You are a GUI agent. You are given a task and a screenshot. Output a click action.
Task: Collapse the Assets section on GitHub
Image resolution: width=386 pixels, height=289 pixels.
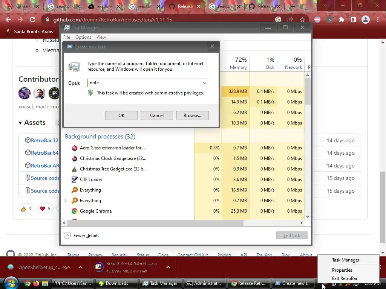20,123
